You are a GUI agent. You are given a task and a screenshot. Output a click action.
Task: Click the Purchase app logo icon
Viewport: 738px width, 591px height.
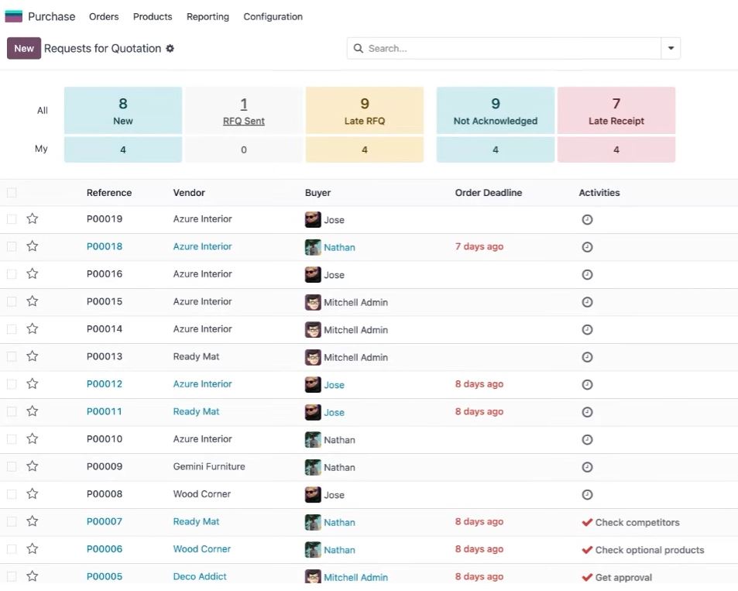[x=14, y=16]
